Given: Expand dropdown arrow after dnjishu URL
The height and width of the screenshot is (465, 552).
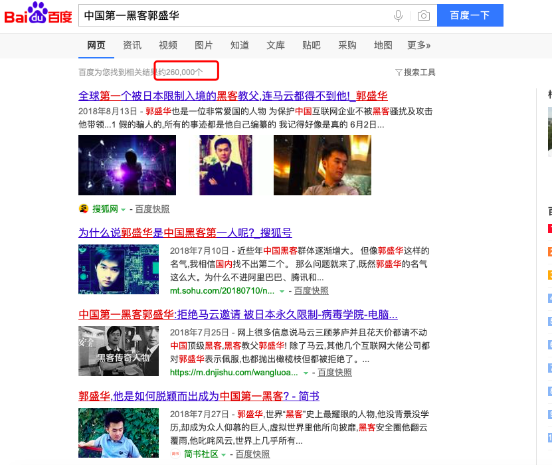Looking at the screenshot, I should pos(306,373).
